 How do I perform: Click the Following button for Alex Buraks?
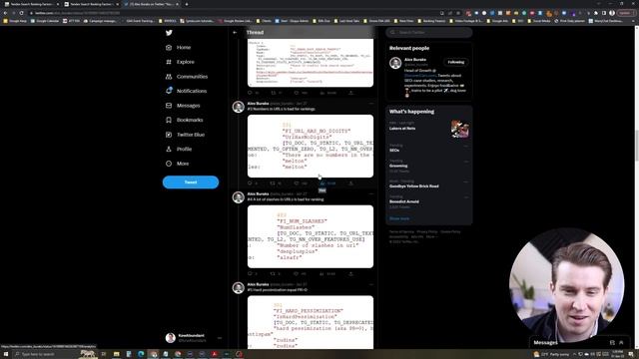tap(455, 62)
